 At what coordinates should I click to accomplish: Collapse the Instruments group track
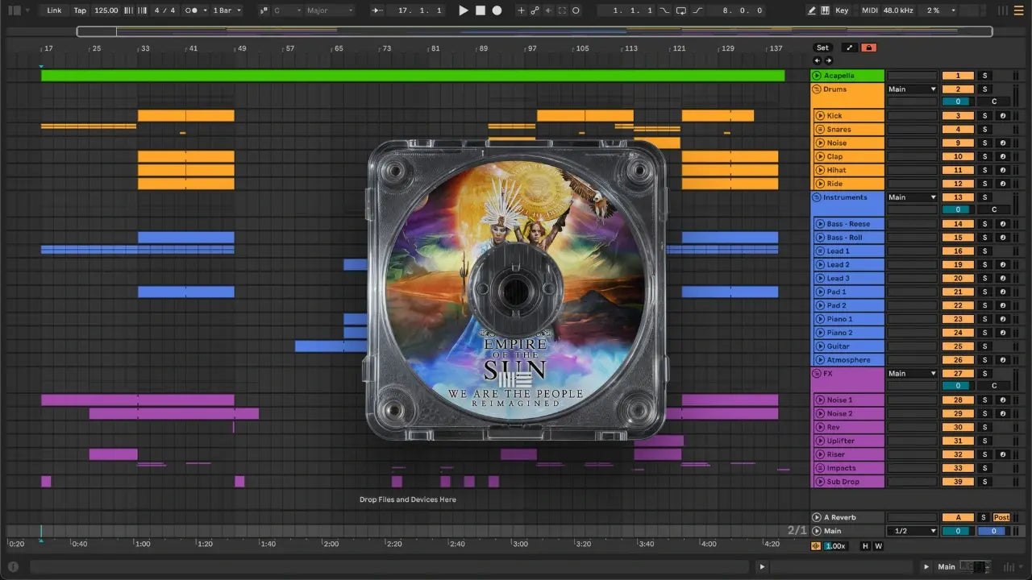coord(817,197)
